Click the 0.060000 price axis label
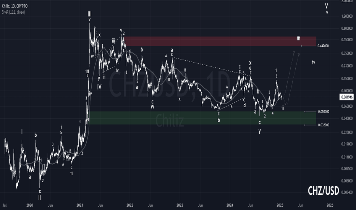This screenshot has width=356, height=210. (x=347, y=106)
